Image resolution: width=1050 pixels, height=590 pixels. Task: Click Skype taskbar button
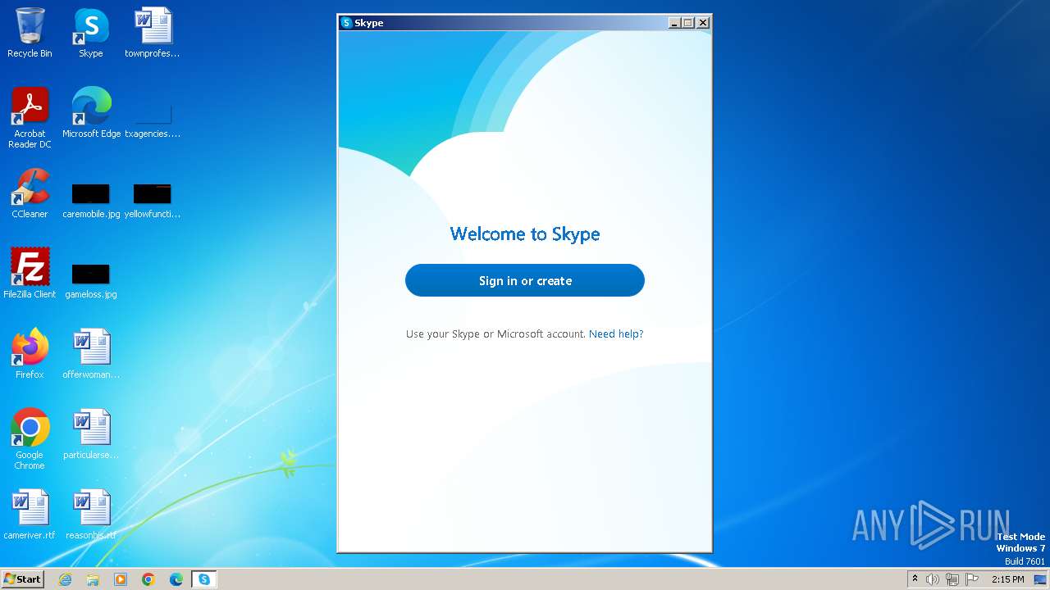pyautogui.click(x=204, y=579)
